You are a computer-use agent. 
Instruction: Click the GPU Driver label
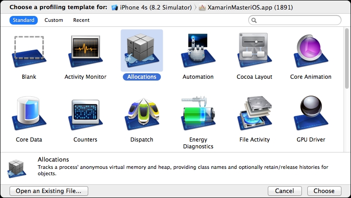coord(311,140)
